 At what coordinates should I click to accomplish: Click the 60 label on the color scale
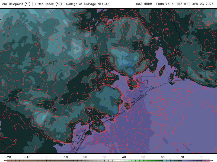[163, 157]
